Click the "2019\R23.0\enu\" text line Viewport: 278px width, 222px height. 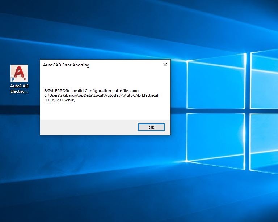62,100
